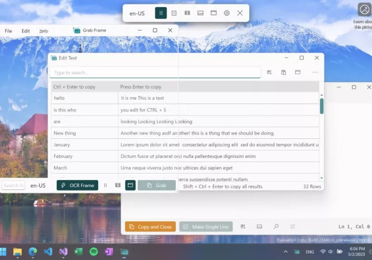
Task: Click the 'Type to search...' field
Action: click(155, 72)
